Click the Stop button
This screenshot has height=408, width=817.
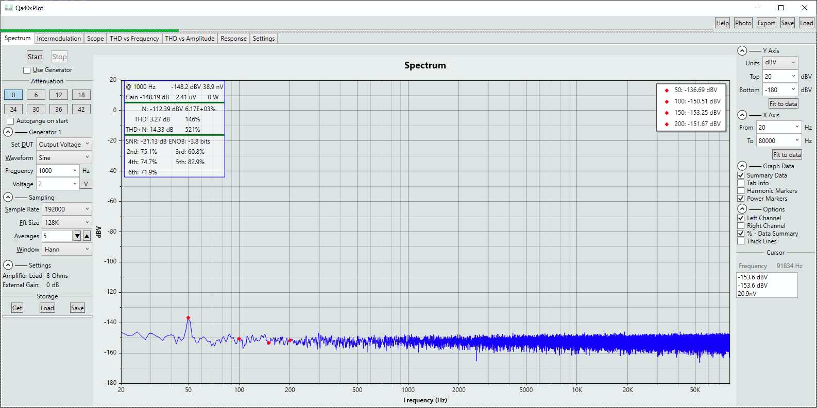pyautogui.click(x=59, y=57)
